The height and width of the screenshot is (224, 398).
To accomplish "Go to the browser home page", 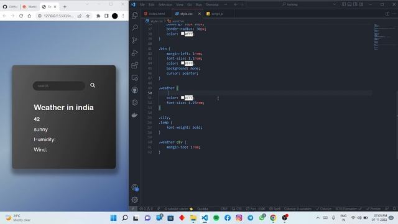I will tap(29, 16).
